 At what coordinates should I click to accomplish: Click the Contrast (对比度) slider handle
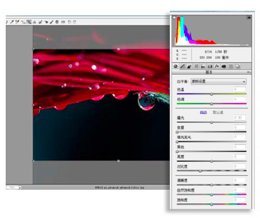[200, 171]
